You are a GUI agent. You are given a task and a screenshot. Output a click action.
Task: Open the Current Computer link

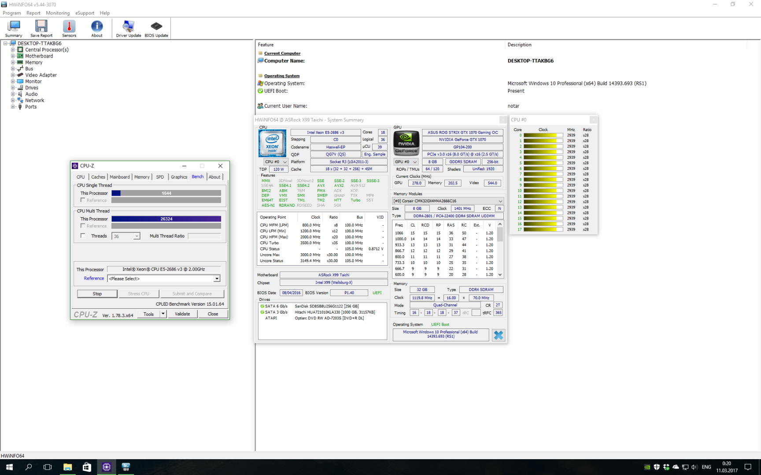pos(282,53)
